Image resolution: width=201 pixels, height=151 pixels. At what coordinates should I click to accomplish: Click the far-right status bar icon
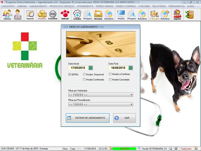(196, 148)
